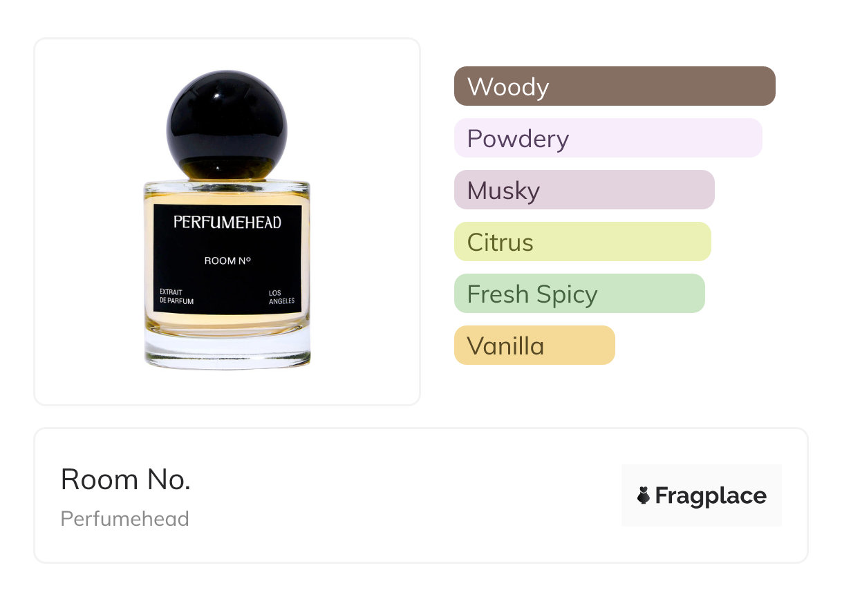The height and width of the screenshot is (597, 842).
Task: Select the Citrus accord bar
Action: click(583, 242)
